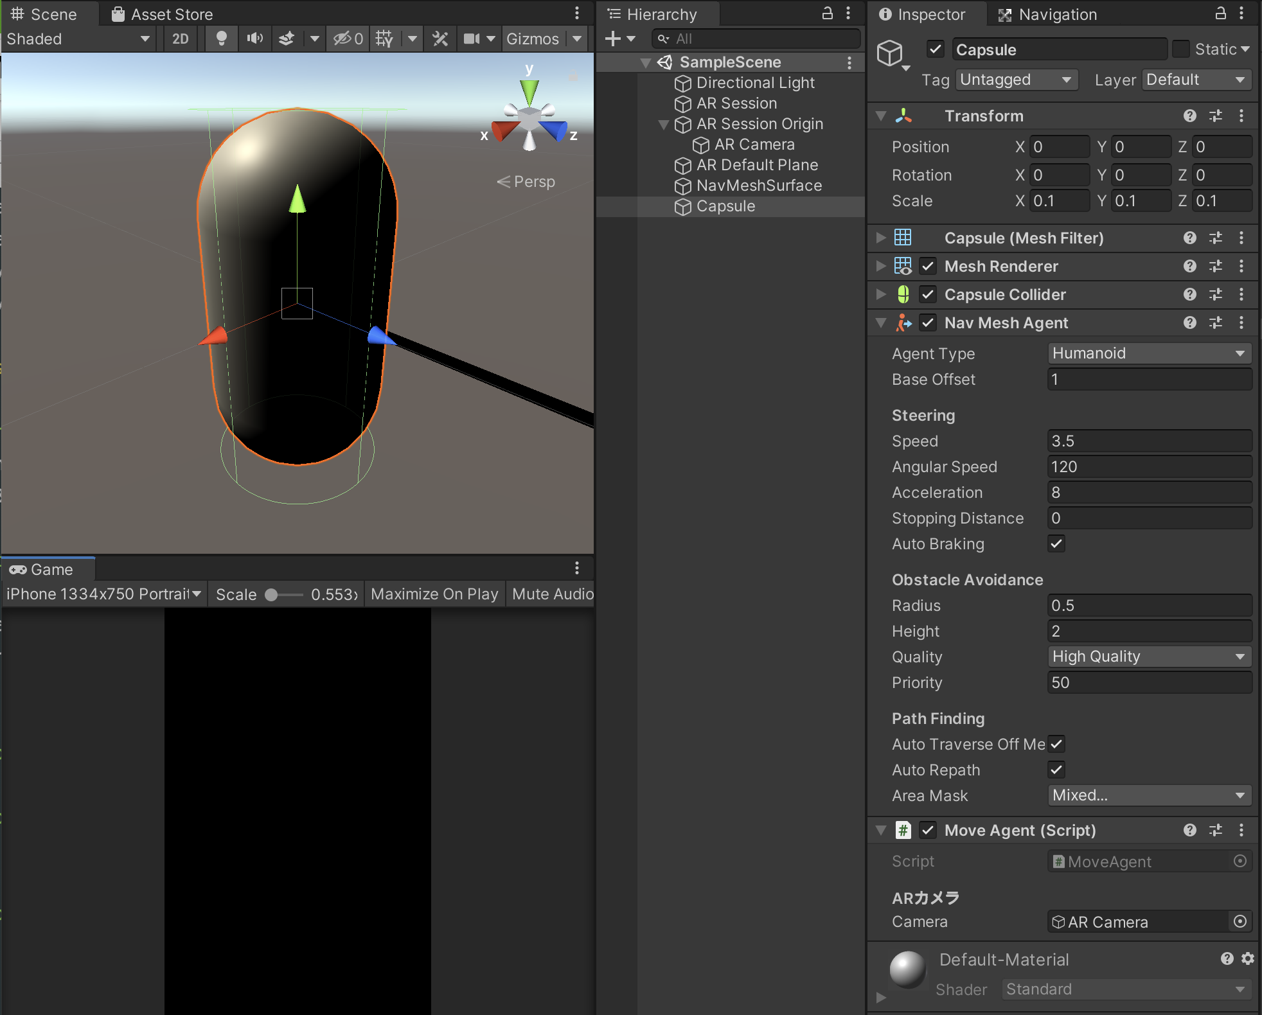
Task: Lock the Inspector panel
Action: (x=1220, y=13)
